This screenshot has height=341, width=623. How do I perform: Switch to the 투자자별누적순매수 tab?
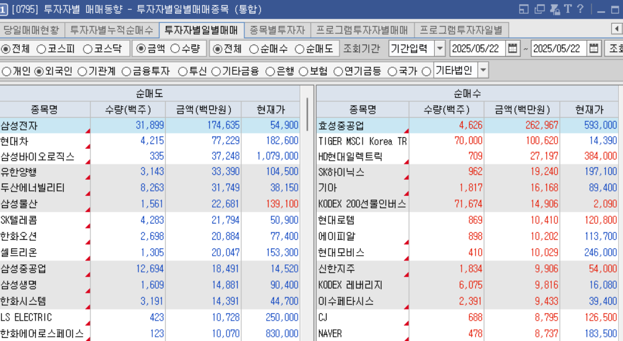tap(111, 30)
